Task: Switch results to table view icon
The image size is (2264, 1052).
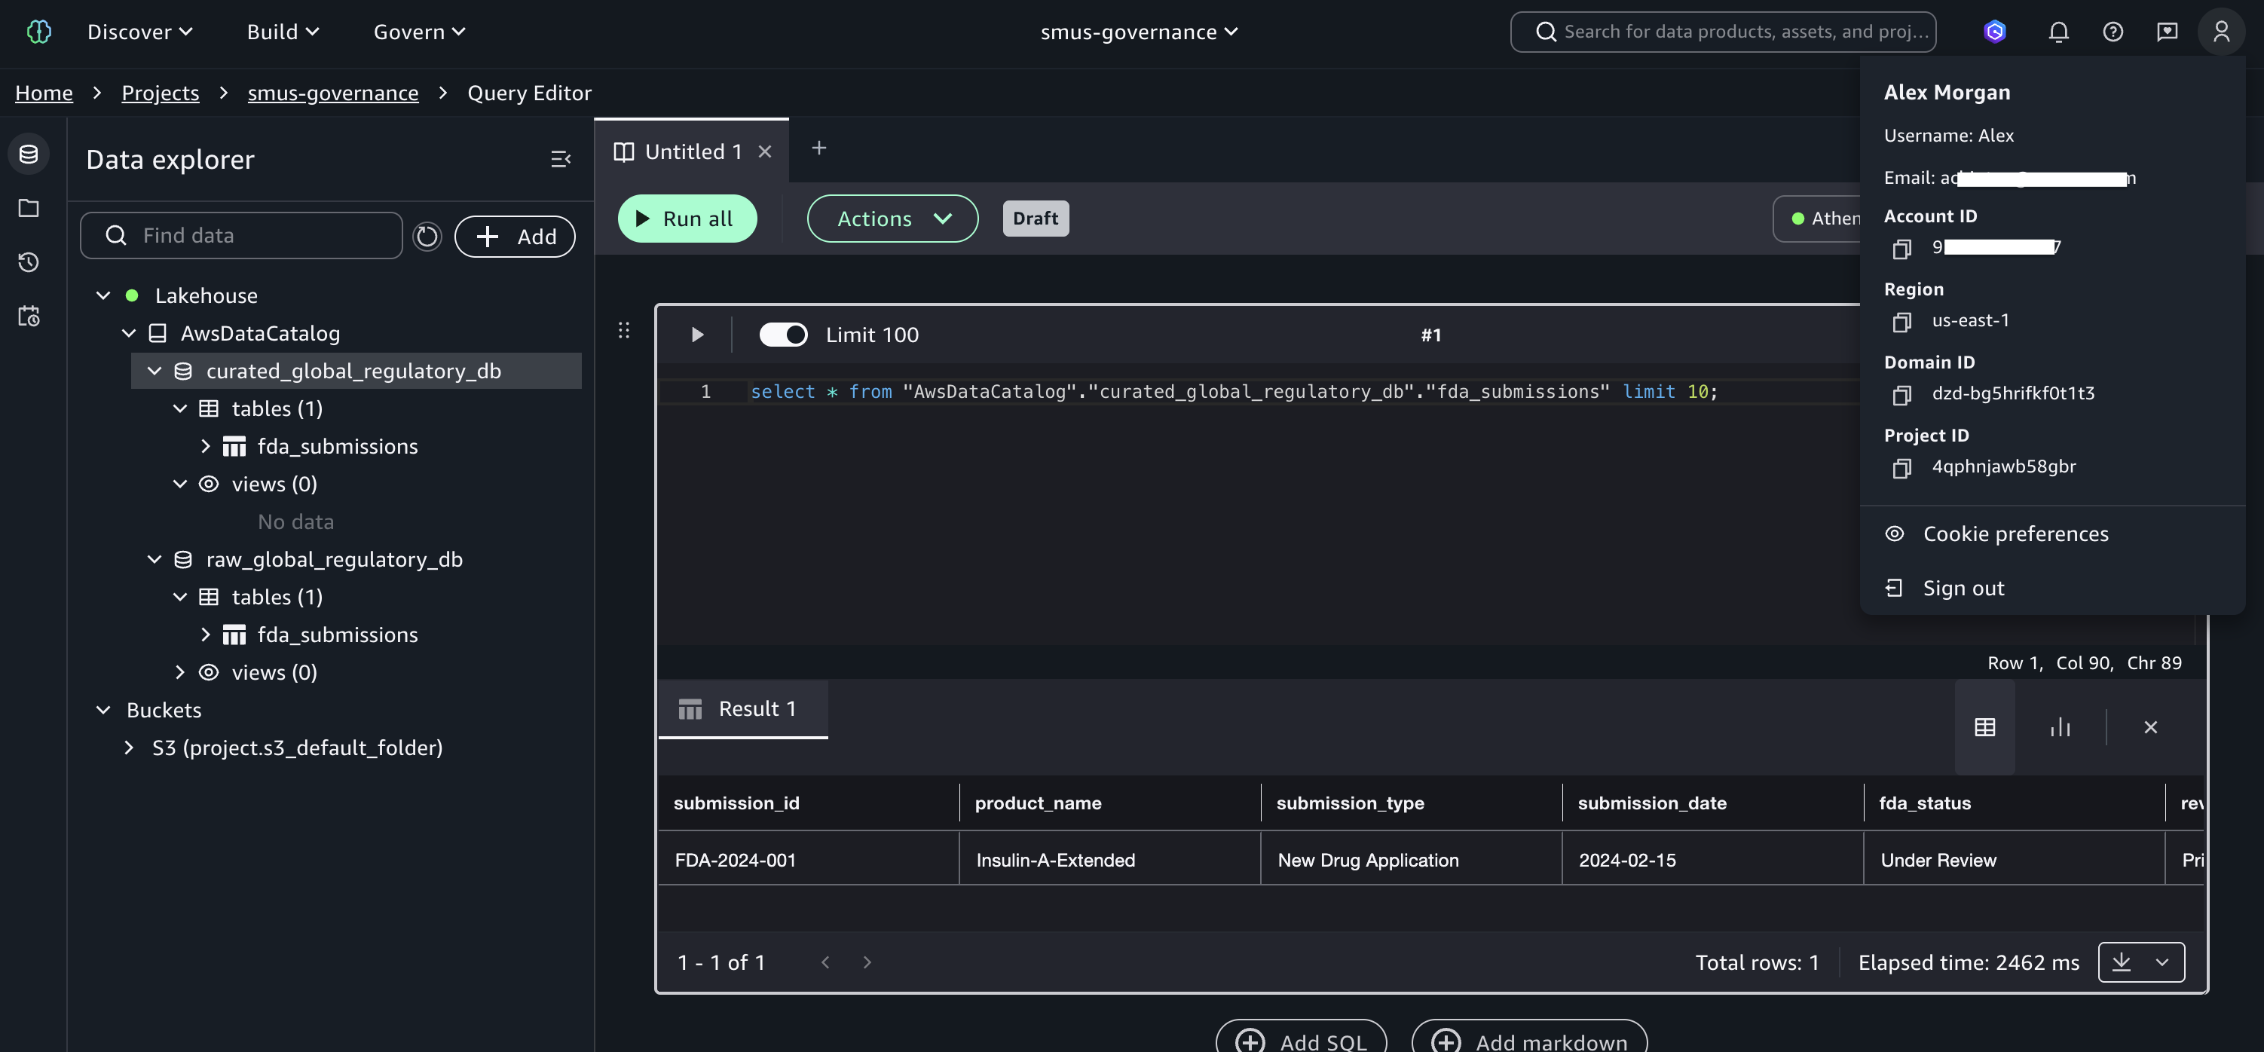Action: point(1984,726)
